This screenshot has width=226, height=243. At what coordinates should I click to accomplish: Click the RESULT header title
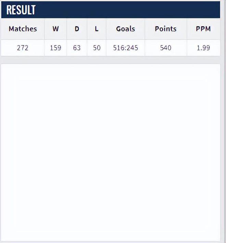pos(21,10)
